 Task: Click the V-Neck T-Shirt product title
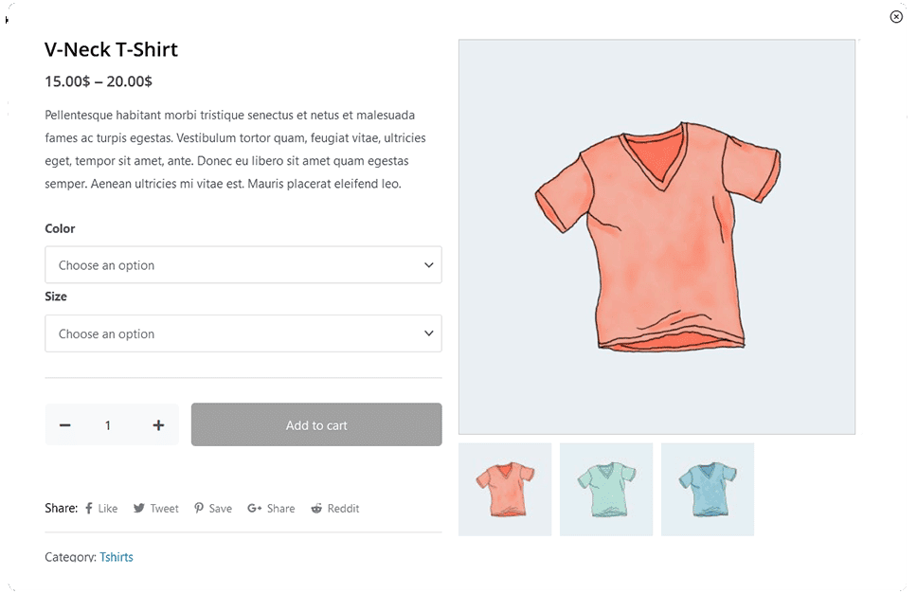click(111, 50)
